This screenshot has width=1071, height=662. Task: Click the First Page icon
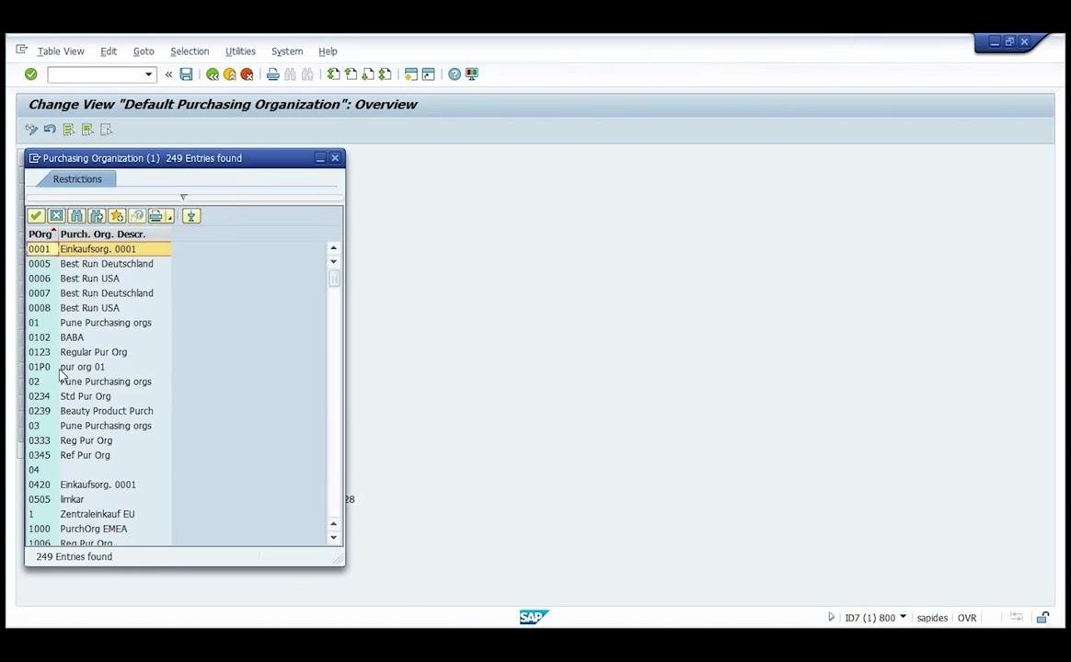point(333,74)
